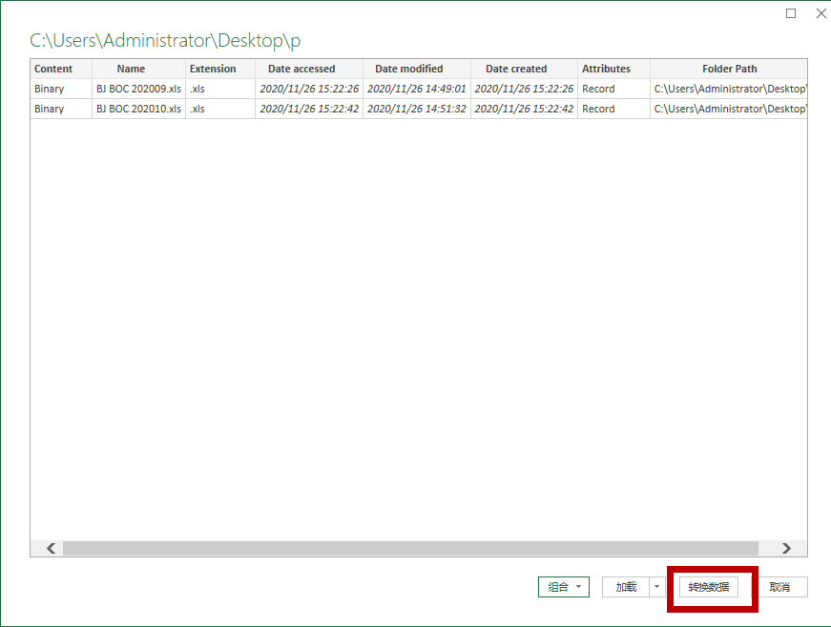Open the 组合 dropdown button

click(x=563, y=587)
